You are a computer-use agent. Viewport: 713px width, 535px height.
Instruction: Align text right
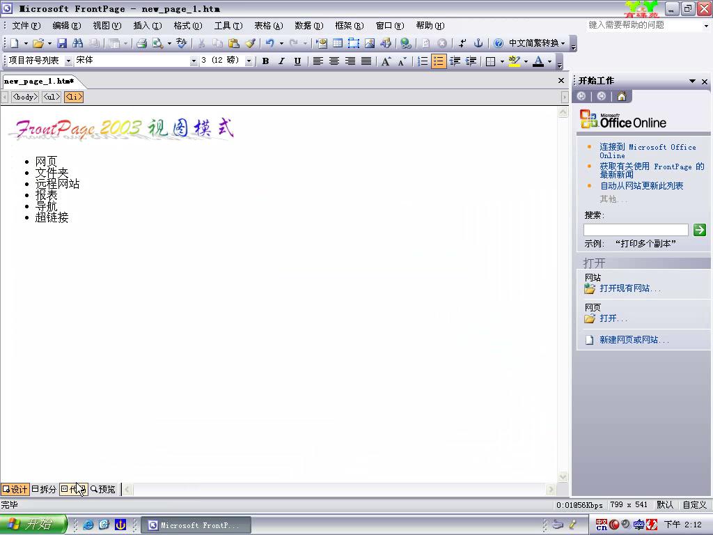(x=350, y=61)
